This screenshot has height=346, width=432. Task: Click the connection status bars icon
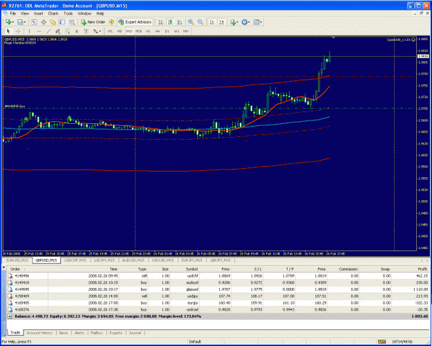382,342
